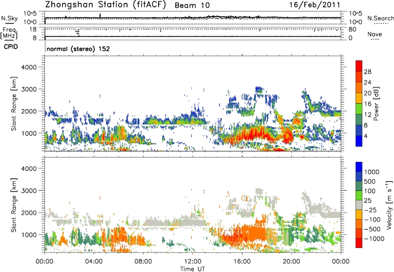Image resolution: width=394 pixels, height=272 pixels.
Task: Click the '12' dB power colorbar label
Action: click(x=367, y=115)
